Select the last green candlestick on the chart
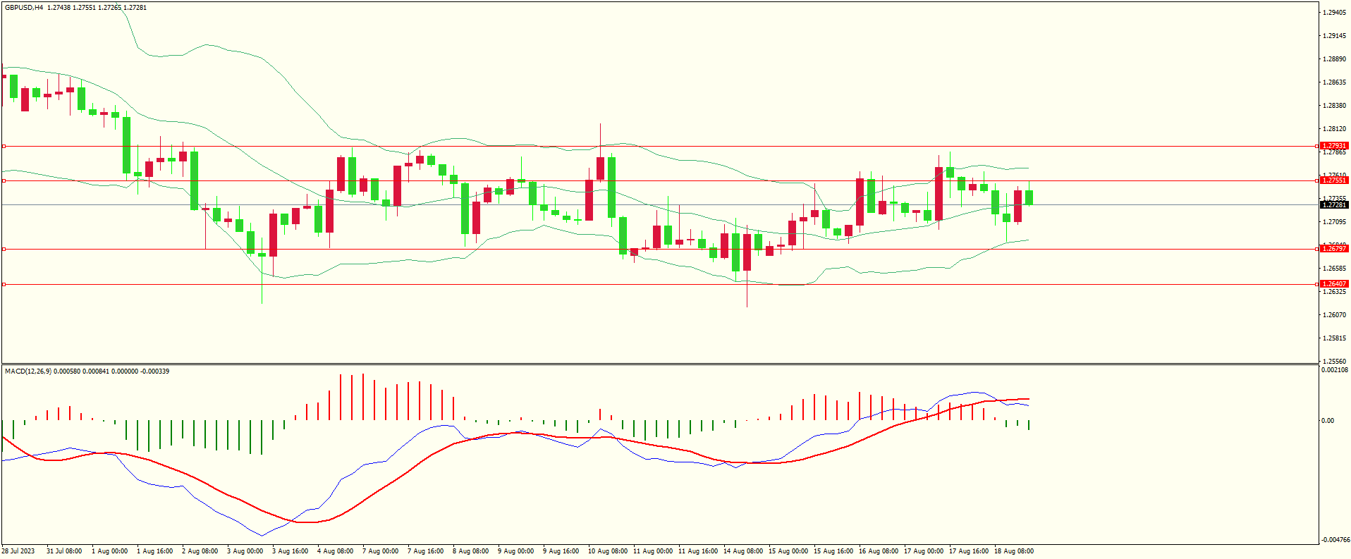The image size is (1351, 559). 1029,197
